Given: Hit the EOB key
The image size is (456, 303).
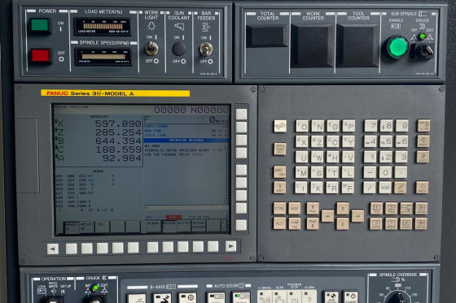Looking at the screenshot, I should coord(385,188).
